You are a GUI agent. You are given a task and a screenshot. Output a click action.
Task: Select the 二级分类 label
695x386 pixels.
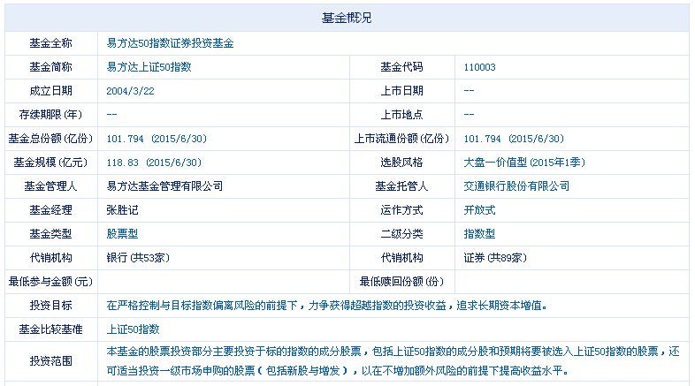pyautogui.click(x=401, y=234)
